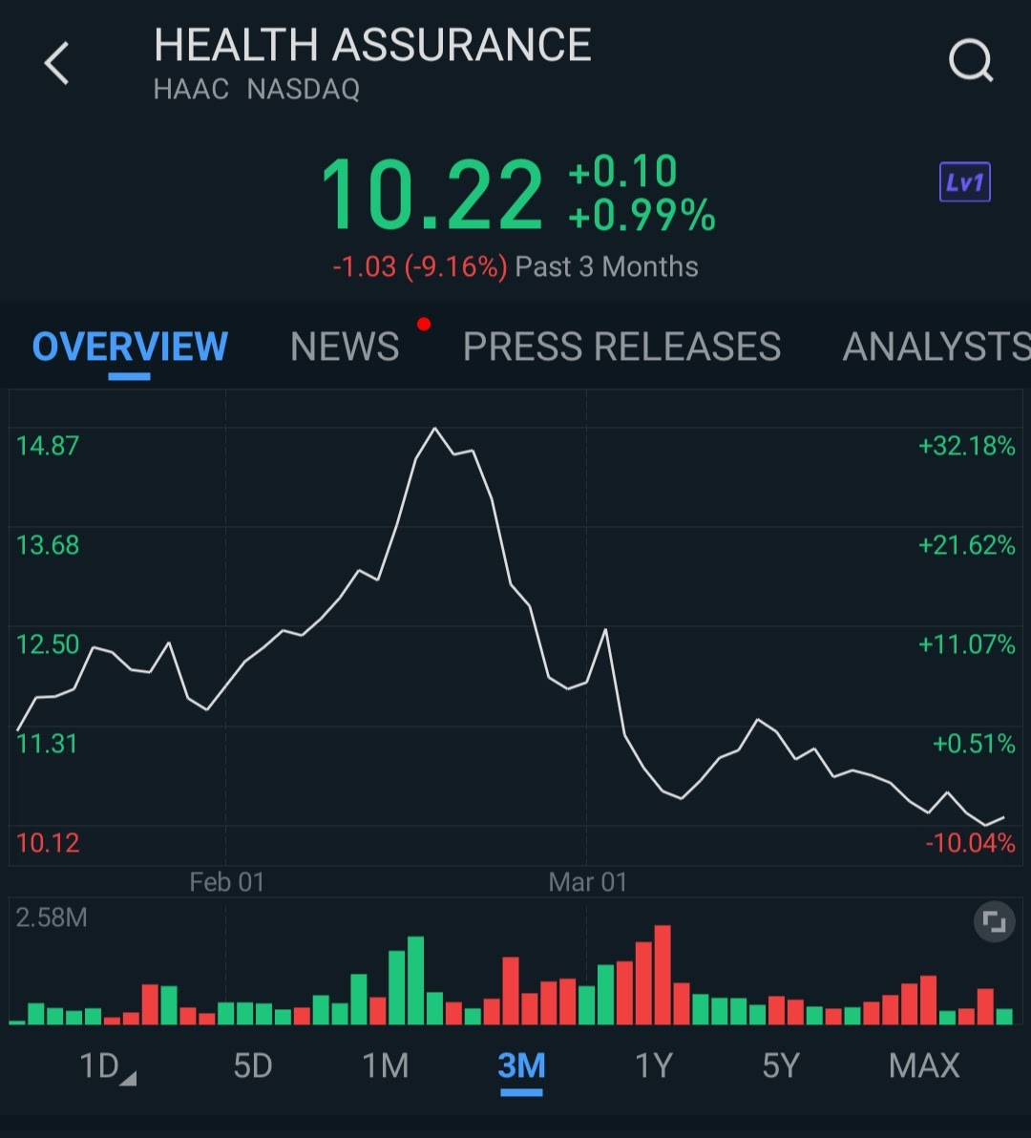
Task: Tap the 10.22 current price
Action: (432, 195)
